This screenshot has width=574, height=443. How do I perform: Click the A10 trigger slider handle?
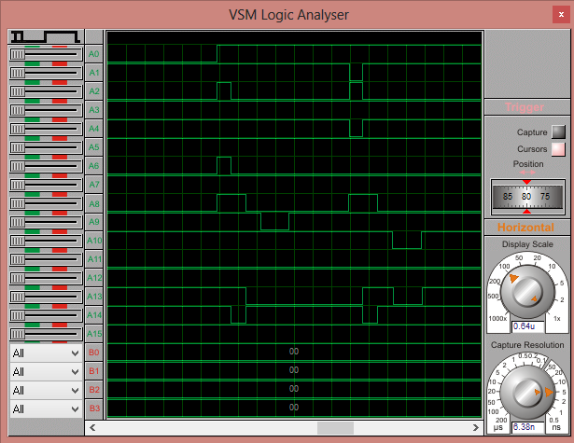click(x=18, y=241)
